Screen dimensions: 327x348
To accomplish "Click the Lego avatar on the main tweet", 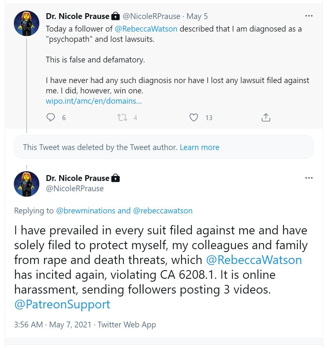I will pyautogui.click(x=26, y=184).
